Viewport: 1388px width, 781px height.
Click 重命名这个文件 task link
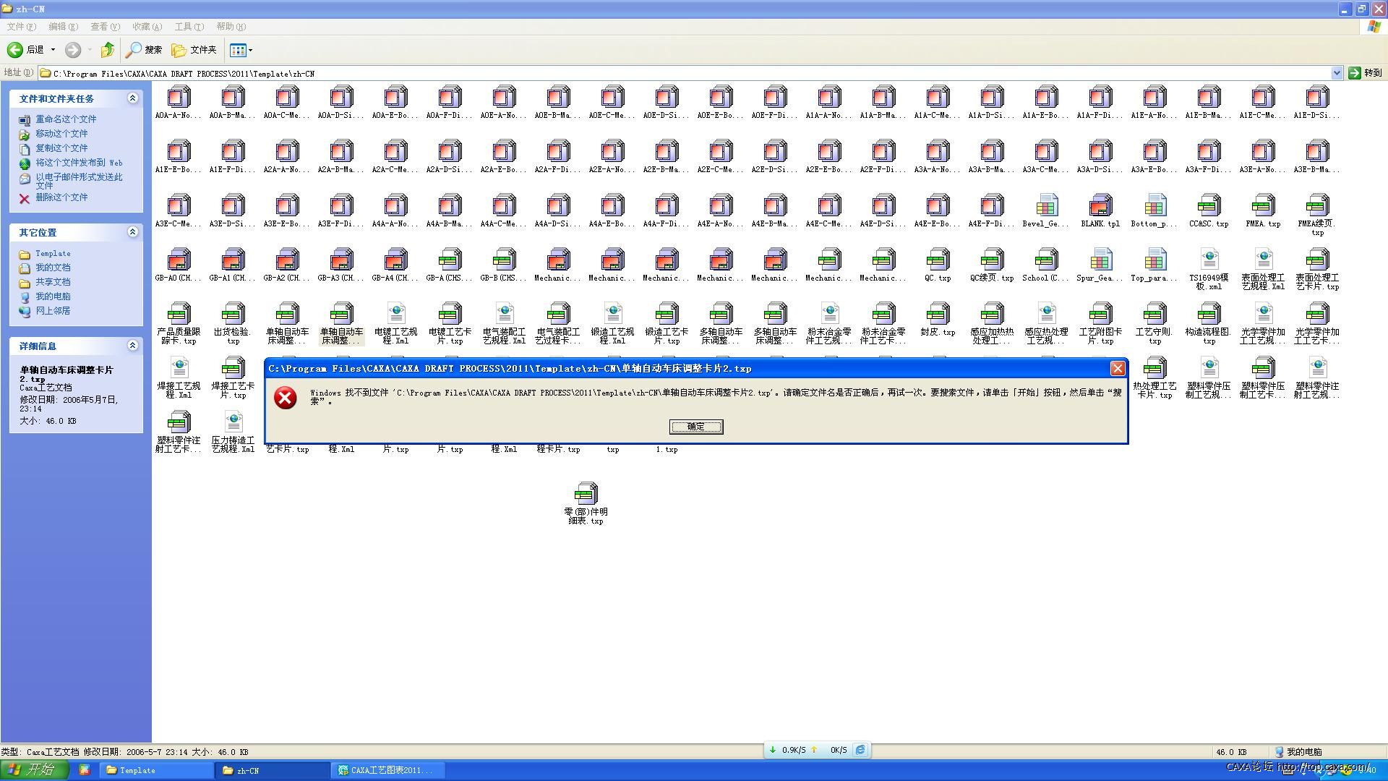[66, 119]
